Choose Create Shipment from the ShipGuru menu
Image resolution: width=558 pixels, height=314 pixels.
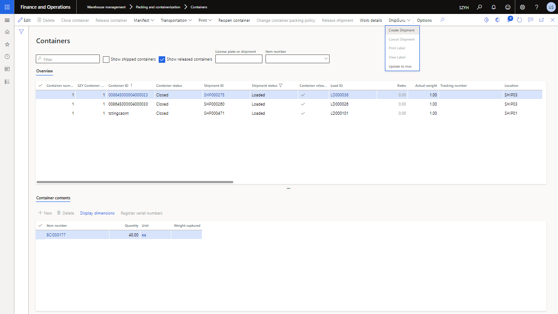tap(402, 30)
